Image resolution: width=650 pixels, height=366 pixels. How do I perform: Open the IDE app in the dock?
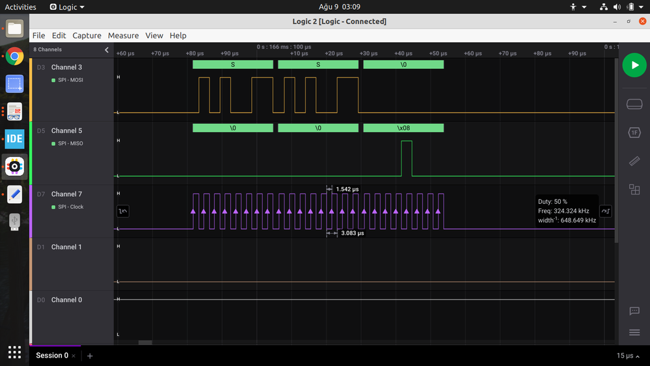pos(14,139)
